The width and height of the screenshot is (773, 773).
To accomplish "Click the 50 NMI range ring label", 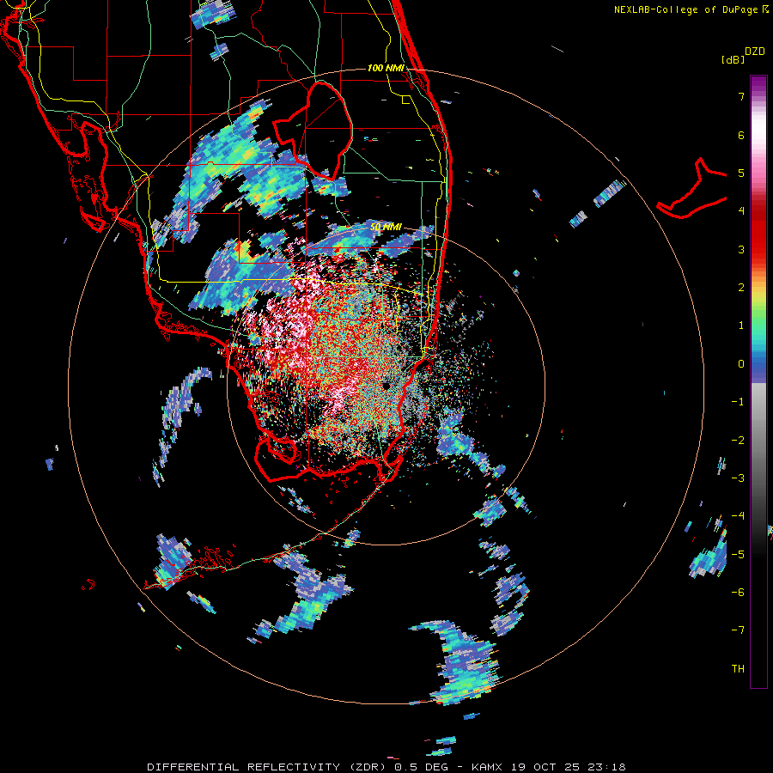I will (x=386, y=228).
